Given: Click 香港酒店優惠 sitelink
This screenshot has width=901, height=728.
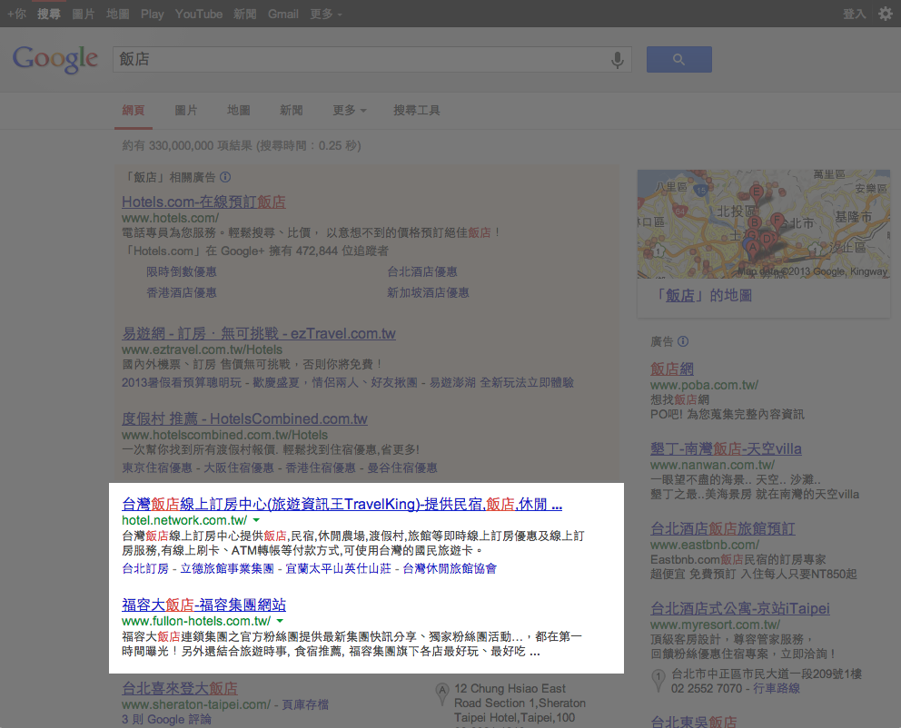Looking at the screenshot, I should (182, 293).
